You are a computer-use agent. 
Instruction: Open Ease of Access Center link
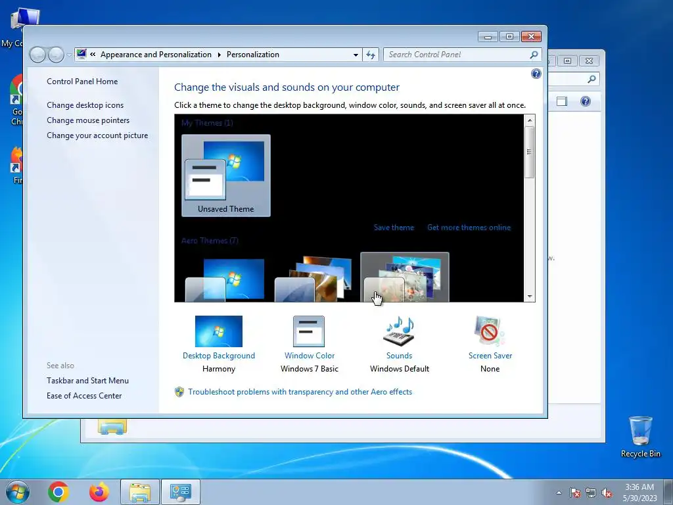click(84, 395)
